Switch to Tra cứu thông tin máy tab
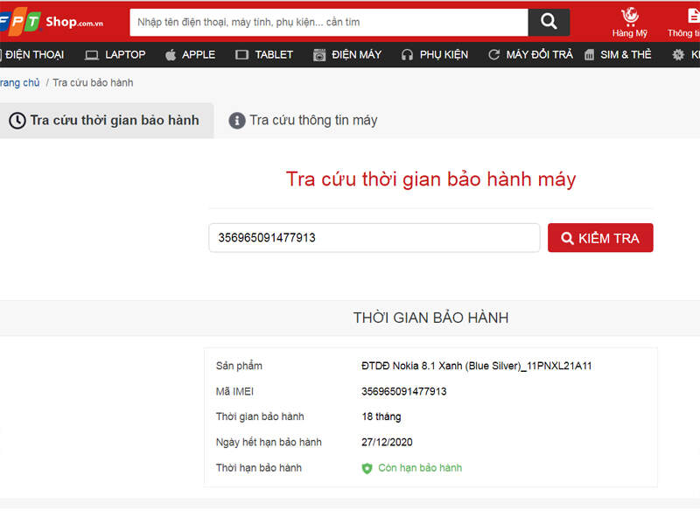This screenshot has height=525, width=700. coord(304,121)
